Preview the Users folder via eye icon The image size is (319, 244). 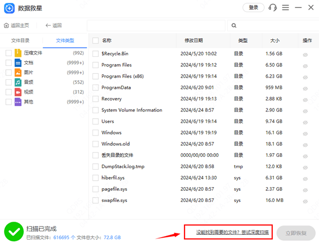point(306,122)
